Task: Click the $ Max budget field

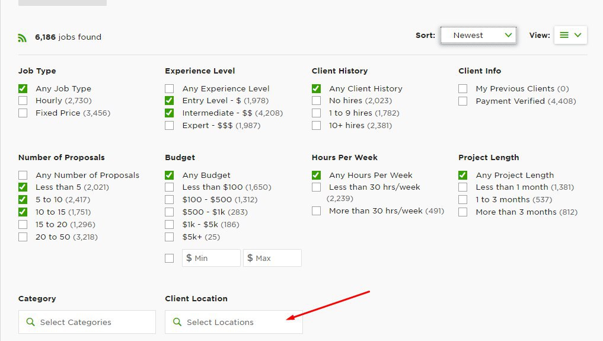Action: [x=272, y=258]
